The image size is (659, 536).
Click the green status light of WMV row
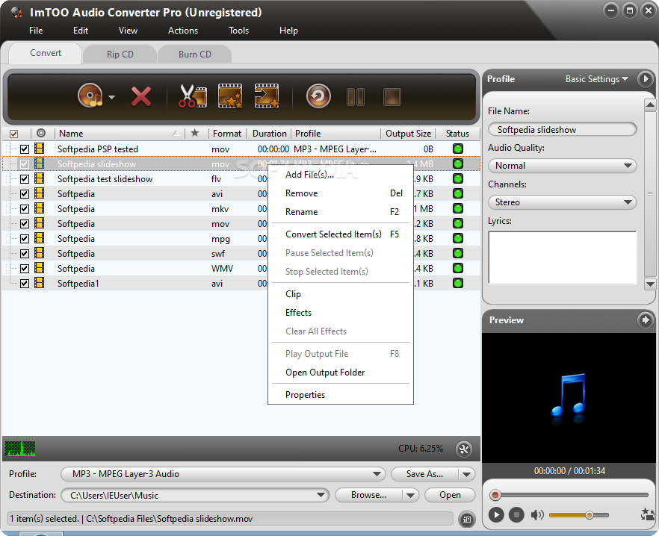[458, 268]
